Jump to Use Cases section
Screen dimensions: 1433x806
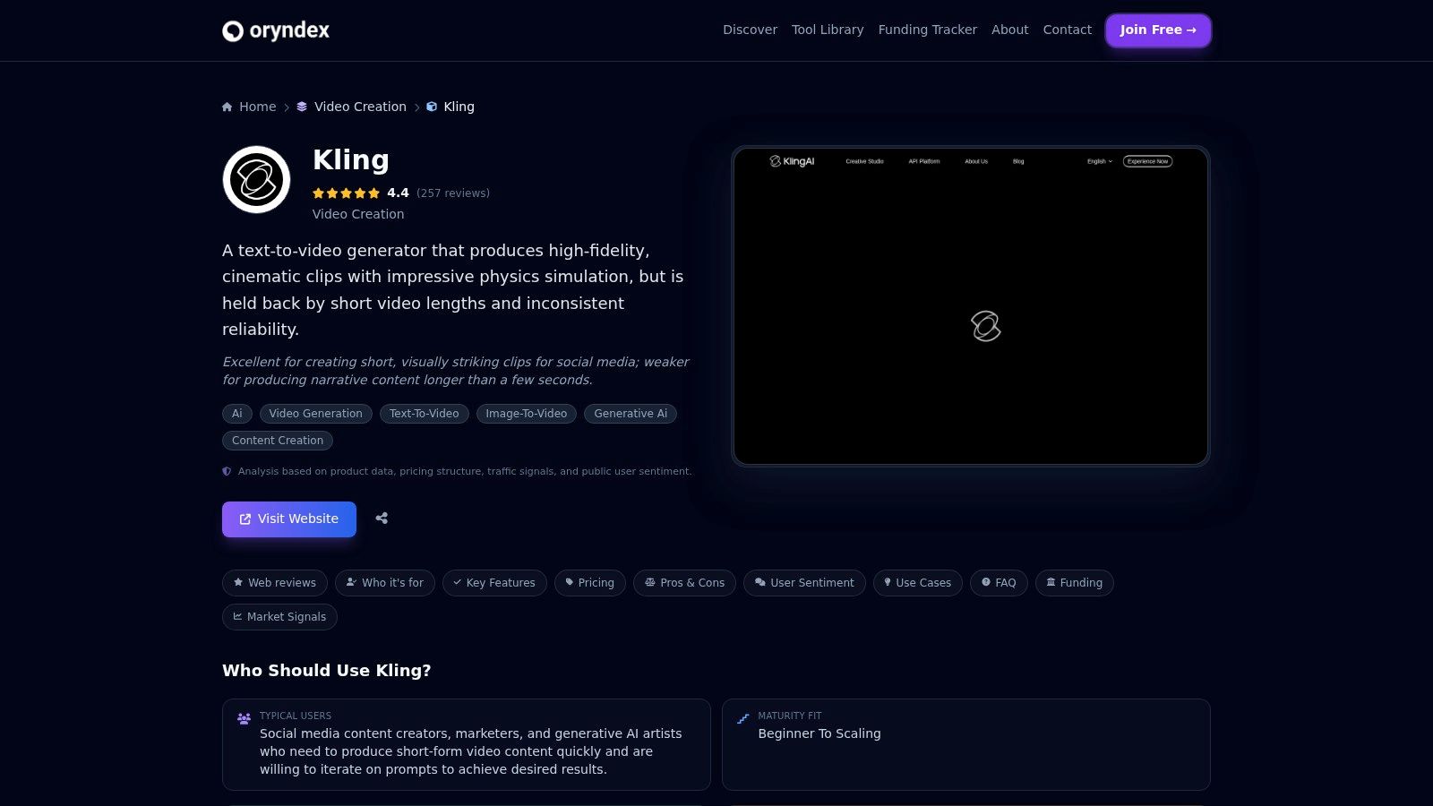pos(918,583)
